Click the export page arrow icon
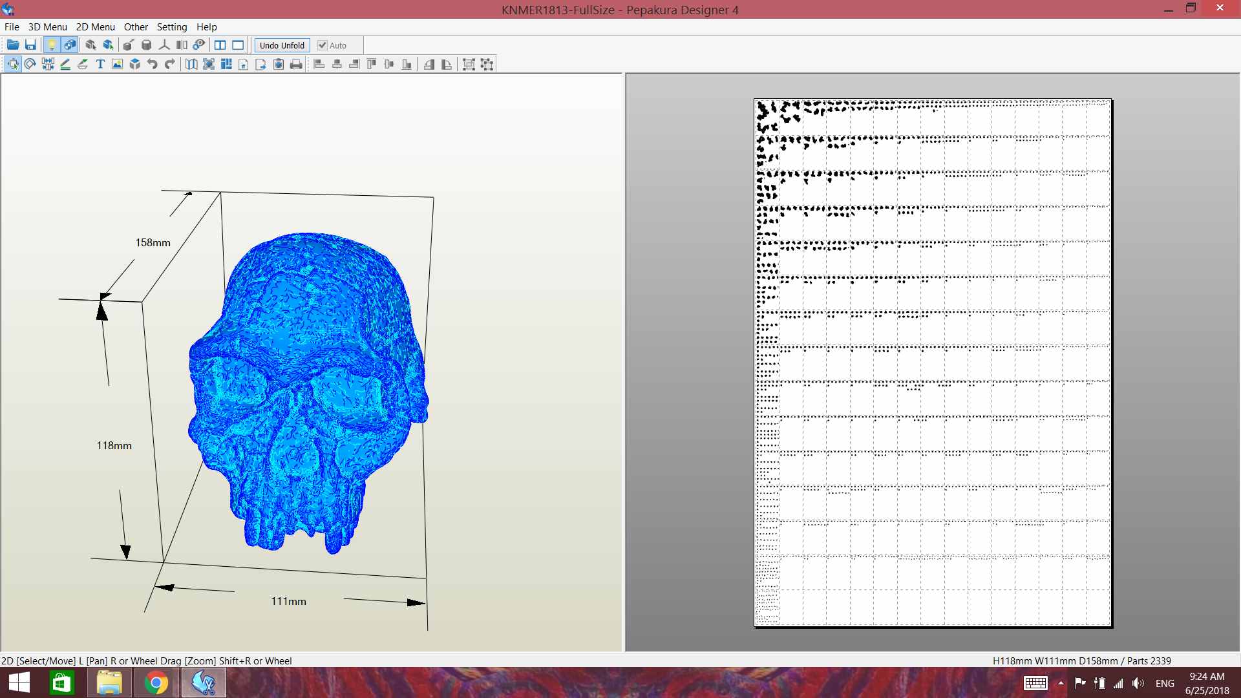This screenshot has height=698, width=1241. click(261, 64)
